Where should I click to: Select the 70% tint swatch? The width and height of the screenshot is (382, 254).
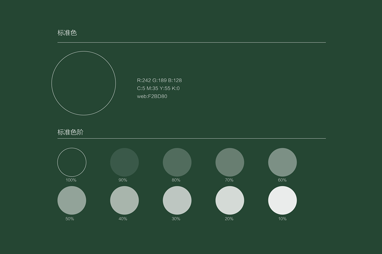(x=230, y=162)
